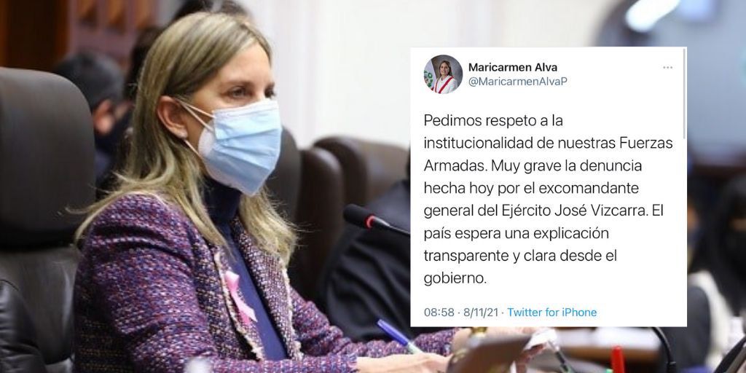Click the scrollbar on tweet card edge

[684, 94]
